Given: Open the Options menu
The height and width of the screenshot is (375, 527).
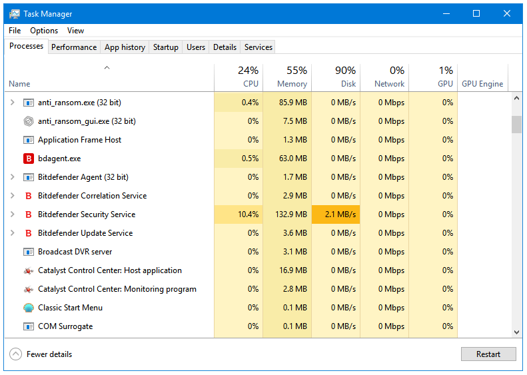Looking at the screenshot, I should point(44,31).
